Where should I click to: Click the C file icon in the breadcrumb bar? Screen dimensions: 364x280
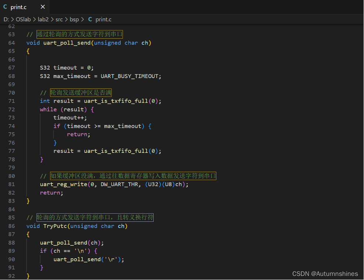click(x=90, y=19)
